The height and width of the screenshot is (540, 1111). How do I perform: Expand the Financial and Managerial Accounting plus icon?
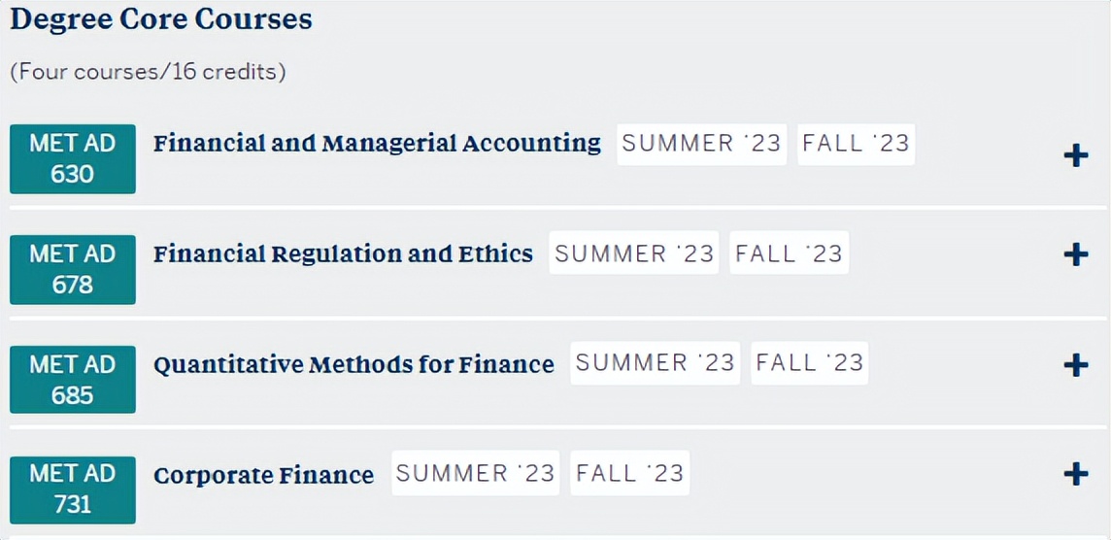[1075, 155]
